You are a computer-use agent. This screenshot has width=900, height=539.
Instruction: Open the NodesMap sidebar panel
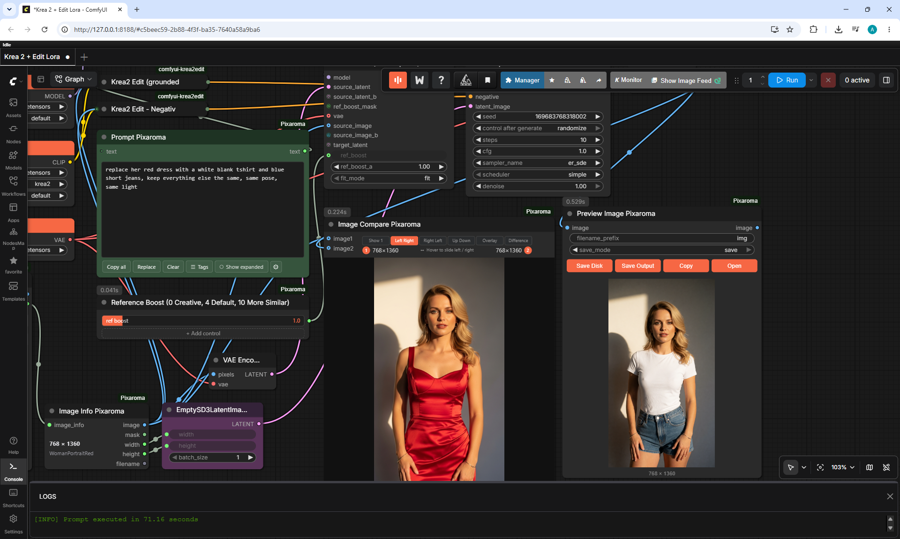point(13,238)
